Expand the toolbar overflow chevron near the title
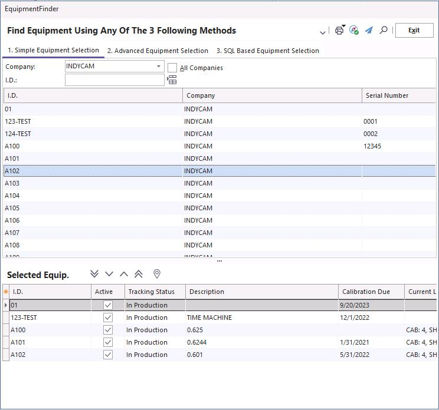 coord(323,32)
